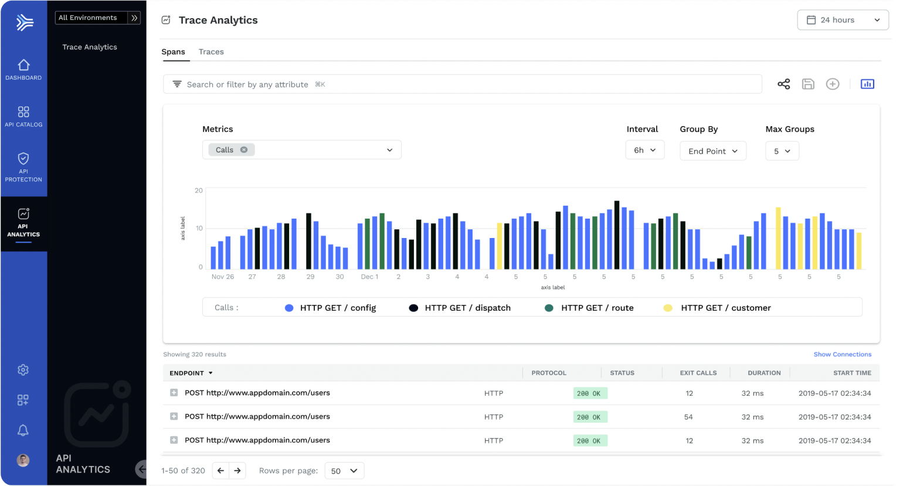903x486 pixels.
Task: Open the 24 hours time range dropdown
Action: pyautogui.click(x=843, y=20)
